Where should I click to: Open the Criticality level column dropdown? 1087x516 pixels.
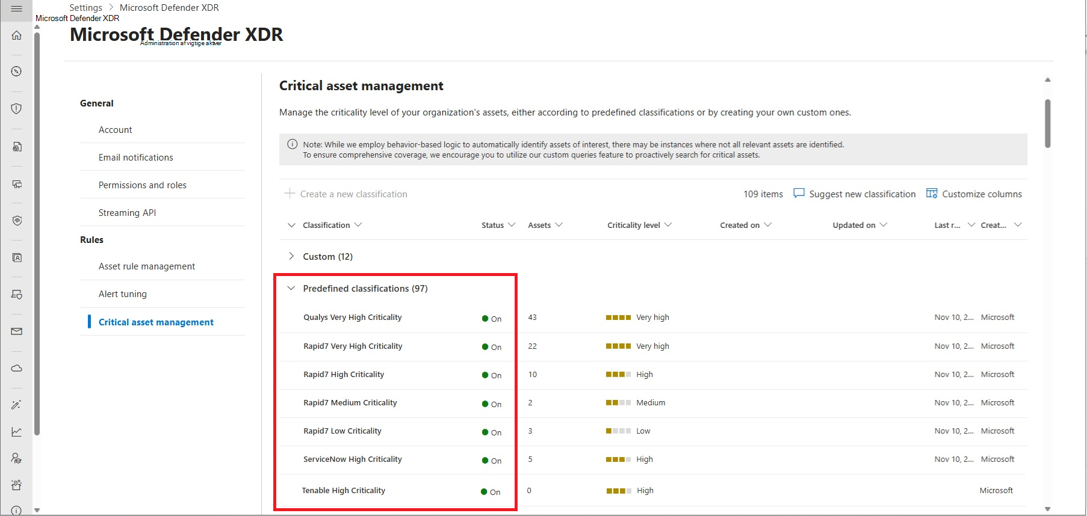[x=668, y=225]
